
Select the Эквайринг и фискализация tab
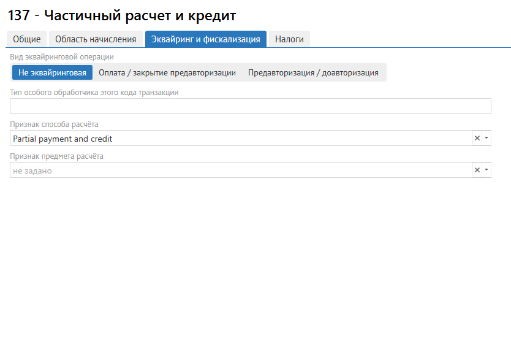click(x=205, y=39)
